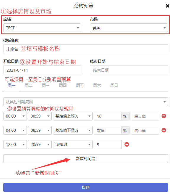This screenshot has height=196, width=170.
Task: Open the 市场 美国 dropdown
Action: (x=129, y=28)
